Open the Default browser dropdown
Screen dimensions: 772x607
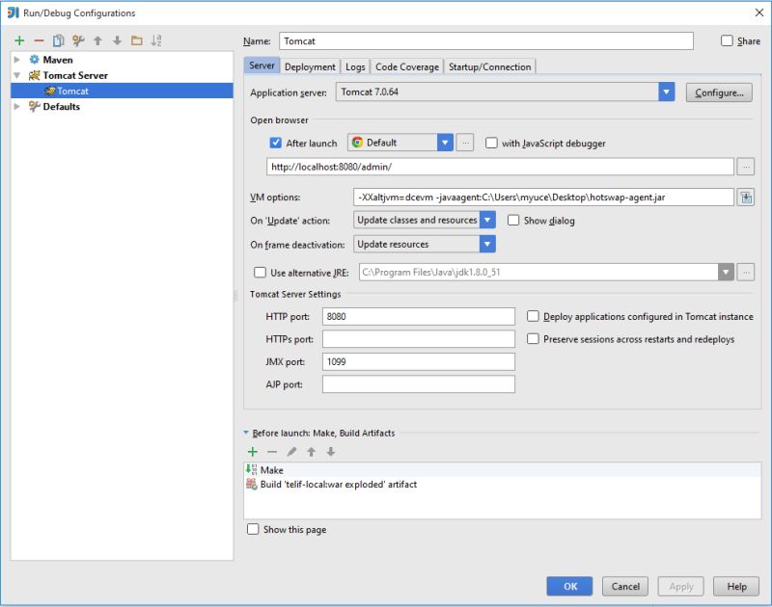point(445,143)
